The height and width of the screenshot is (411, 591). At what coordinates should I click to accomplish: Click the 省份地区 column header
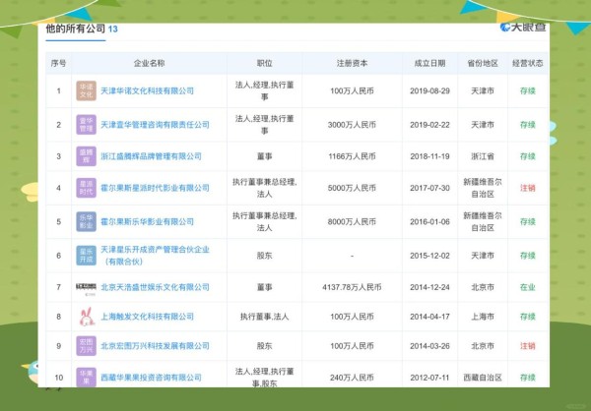point(483,63)
